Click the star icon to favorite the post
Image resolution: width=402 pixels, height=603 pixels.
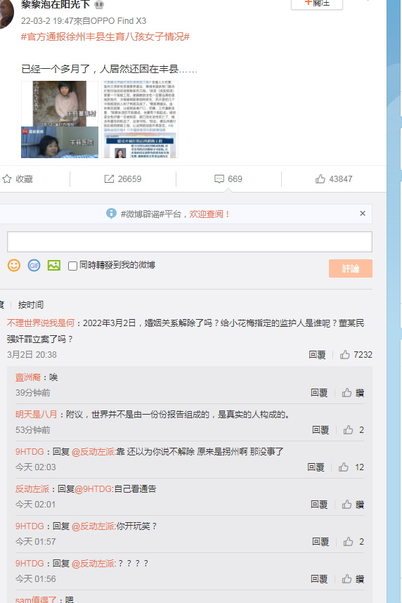7,179
